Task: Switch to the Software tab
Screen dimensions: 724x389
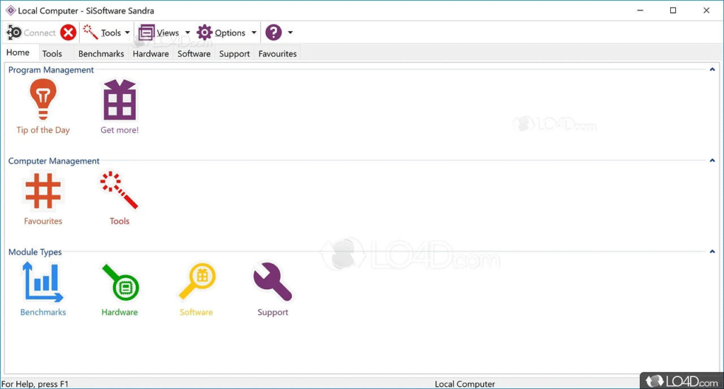Action: click(194, 54)
